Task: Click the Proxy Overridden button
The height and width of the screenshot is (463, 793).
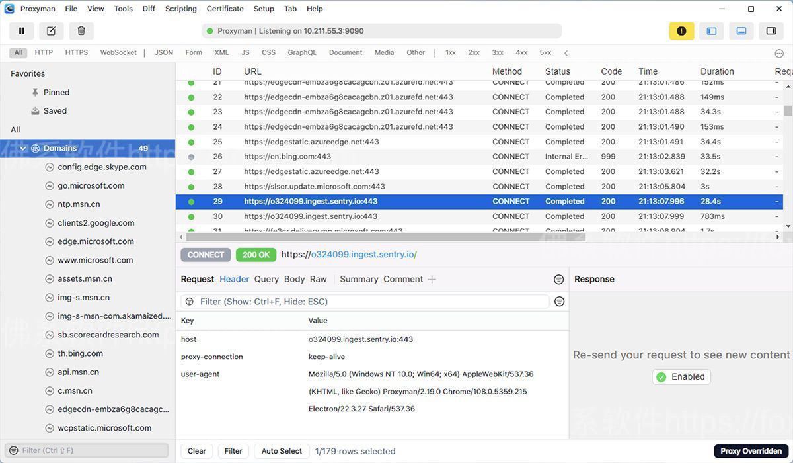Action: [x=749, y=450]
